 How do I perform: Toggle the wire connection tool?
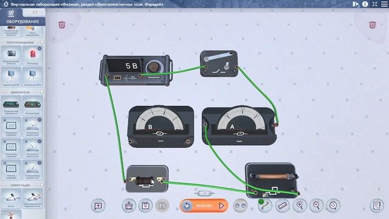[x=265, y=206]
